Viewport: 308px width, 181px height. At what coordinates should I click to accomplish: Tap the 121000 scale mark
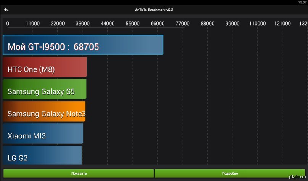coord(282,24)
